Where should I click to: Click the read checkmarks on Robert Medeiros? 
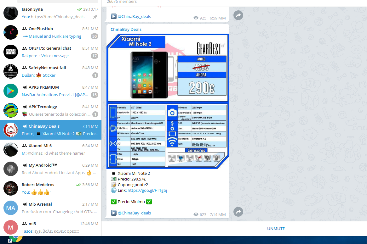tap(78, 185)
